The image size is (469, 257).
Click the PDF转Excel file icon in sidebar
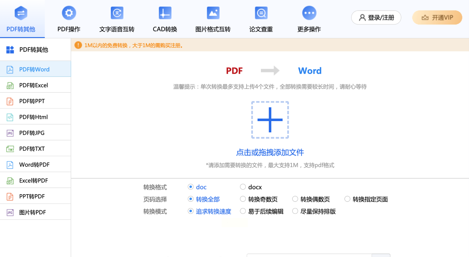pyautogui.click(x=10, y=85)
